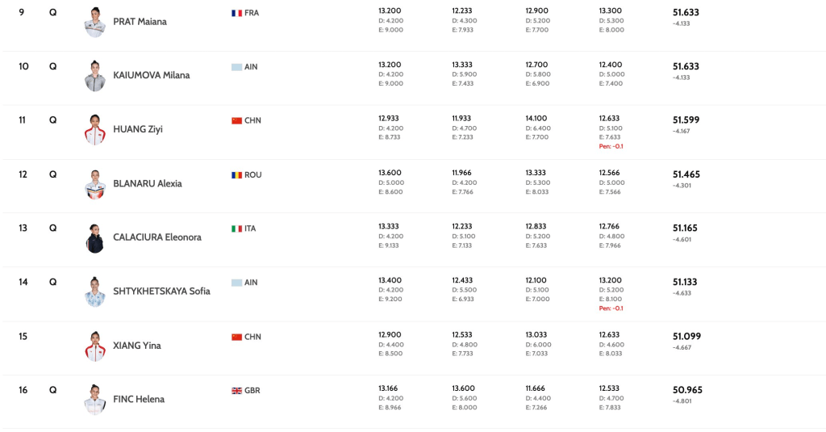826x432 pixels.
Task: Click the Chinese flag next to Huang Ziyi
Action: coord(236,120)
